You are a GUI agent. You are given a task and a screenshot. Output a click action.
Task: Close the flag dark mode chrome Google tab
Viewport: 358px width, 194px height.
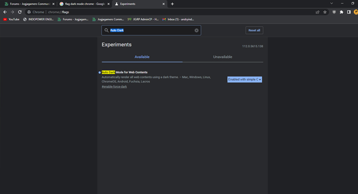(108, 4)
